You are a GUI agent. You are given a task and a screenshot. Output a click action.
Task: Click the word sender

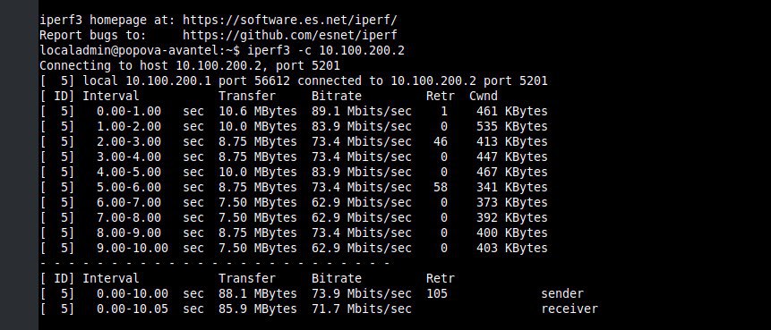(562, 294)
